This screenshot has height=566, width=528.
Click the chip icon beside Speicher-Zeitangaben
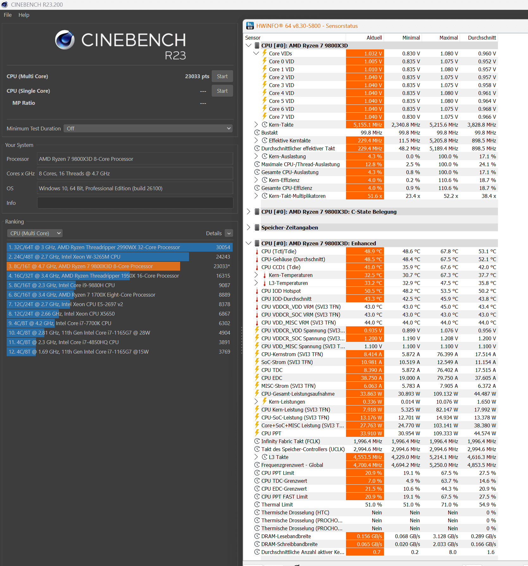257,228
